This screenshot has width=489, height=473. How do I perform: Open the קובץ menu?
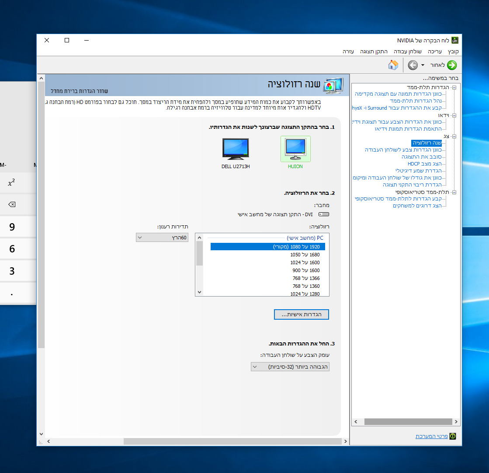[x=453, y=51]
